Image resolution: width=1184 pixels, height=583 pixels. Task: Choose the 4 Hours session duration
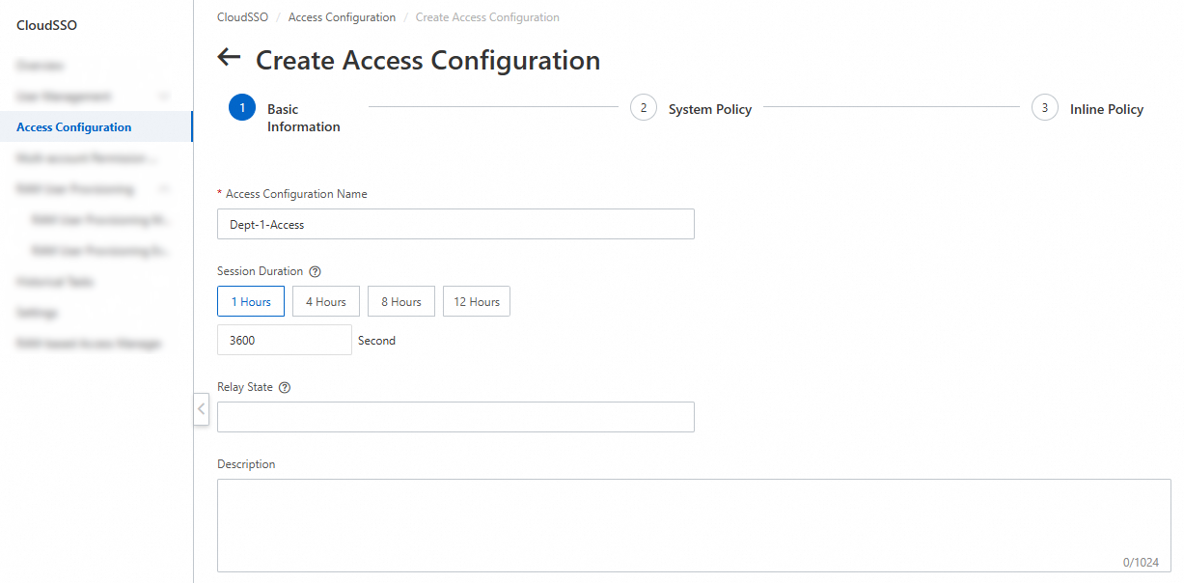point(326,302)
